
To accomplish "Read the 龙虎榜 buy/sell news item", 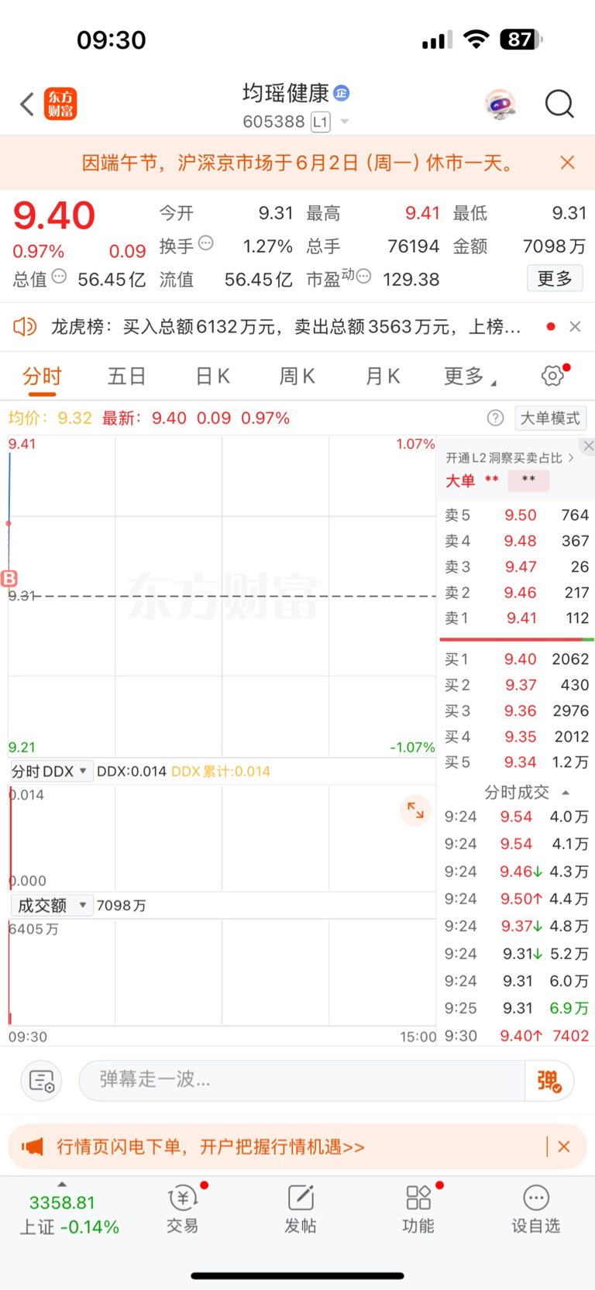I will point(286,327).
